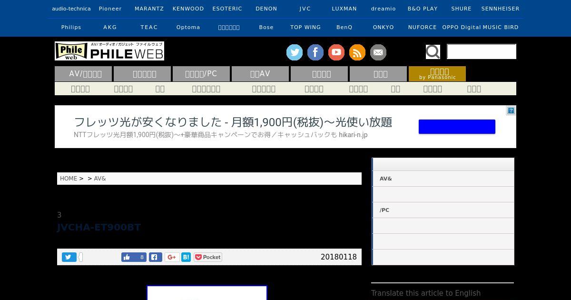Open the SHURE brand link

click(462, 9)
